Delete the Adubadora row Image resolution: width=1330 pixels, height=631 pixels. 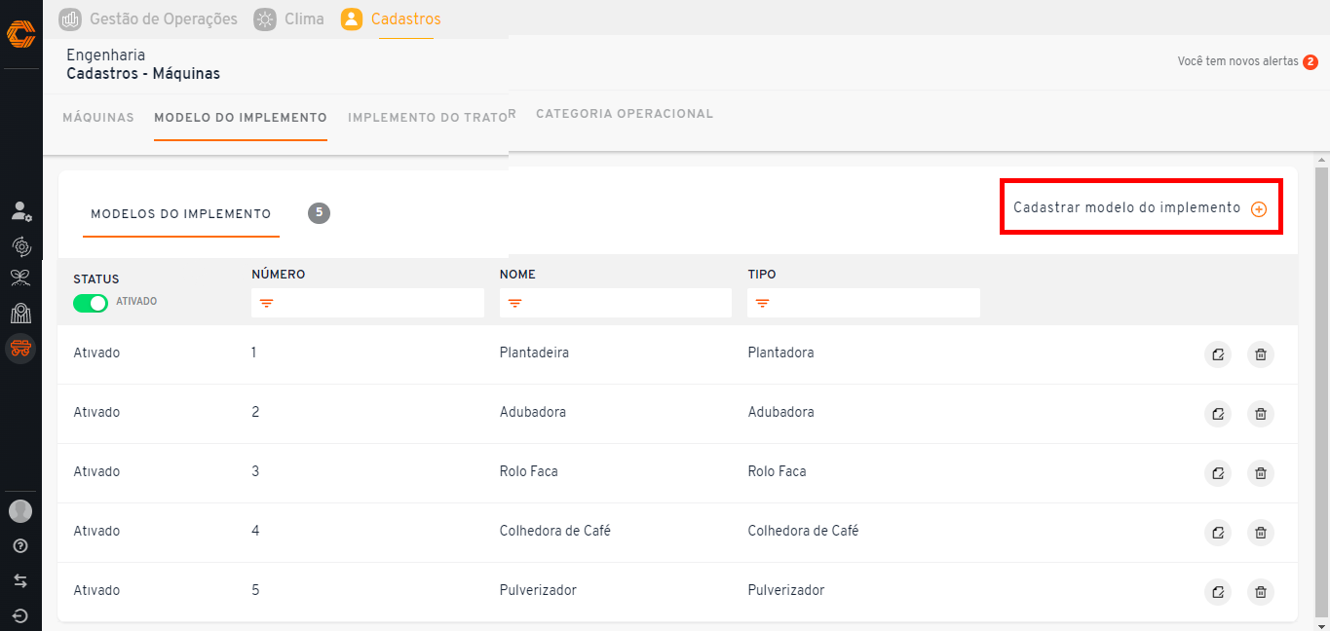click(1261, 414)
